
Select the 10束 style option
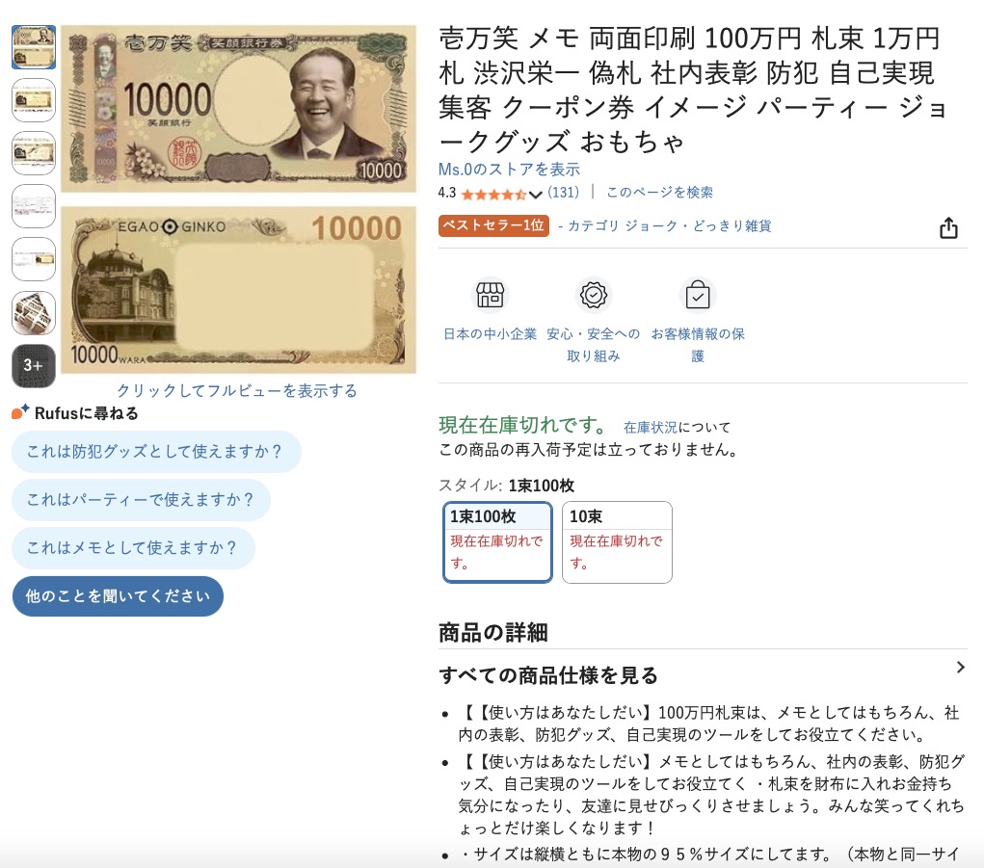617,541
